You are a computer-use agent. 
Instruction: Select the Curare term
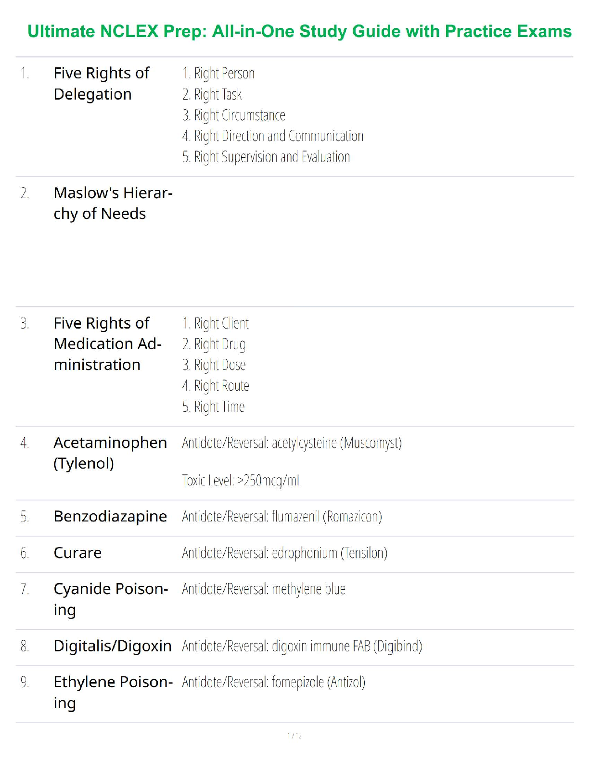click(x=77, y=553)
